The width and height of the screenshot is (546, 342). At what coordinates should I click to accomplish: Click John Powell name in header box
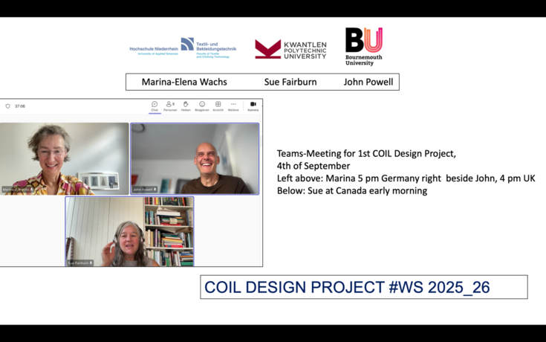click(x=368, y=82)
